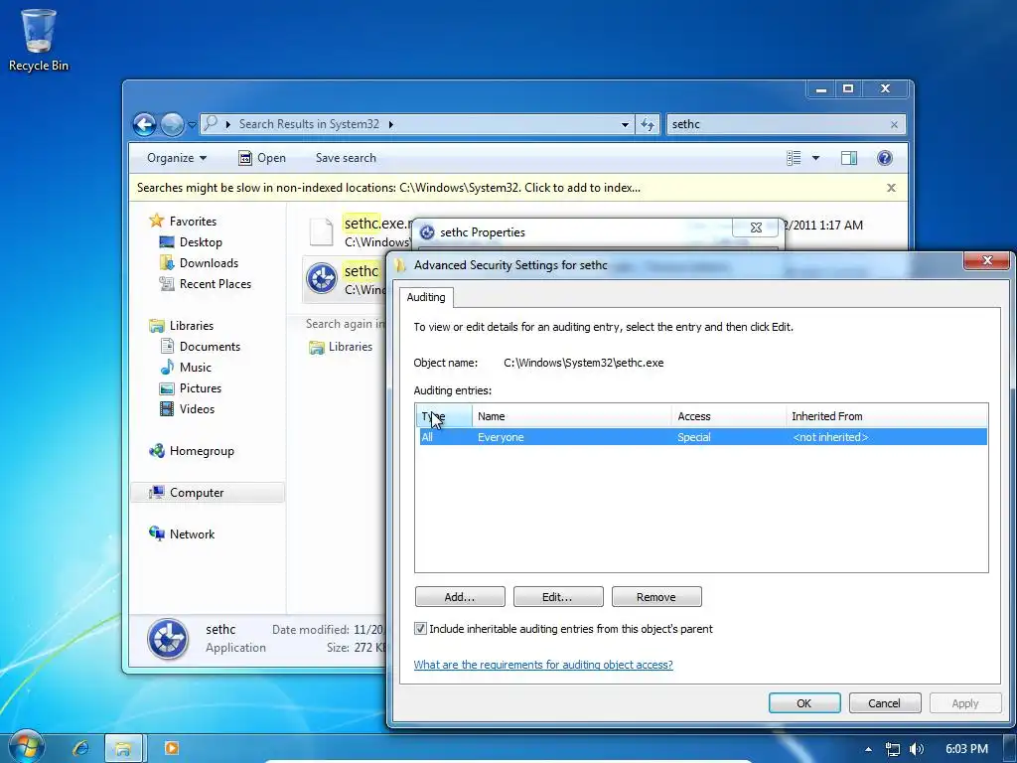Image resolution: width=1017 pixels, height=763 pixels.
Task: Remove the selected auditing entry
Action: [656, 597]
